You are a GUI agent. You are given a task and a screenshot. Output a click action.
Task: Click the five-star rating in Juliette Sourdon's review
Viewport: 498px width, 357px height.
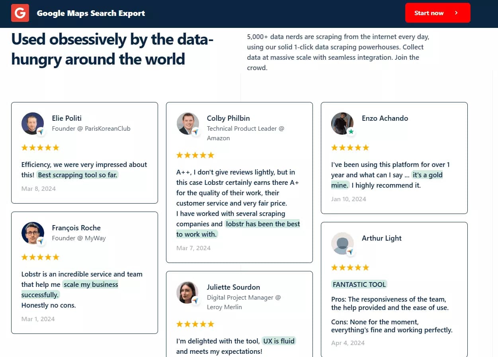(195, 324)
